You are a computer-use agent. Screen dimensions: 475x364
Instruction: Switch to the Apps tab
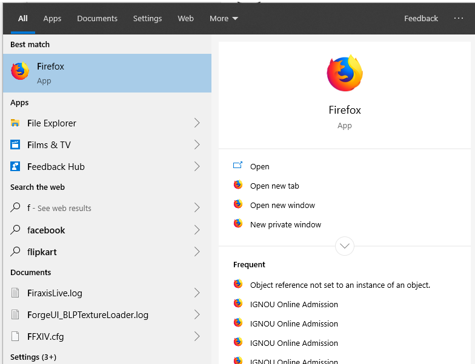52,18
